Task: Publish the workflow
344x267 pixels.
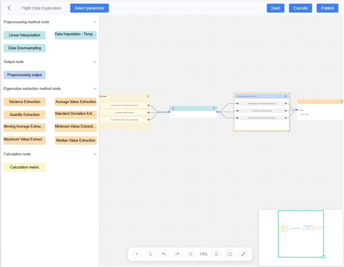Action: (x=327, y=8)
